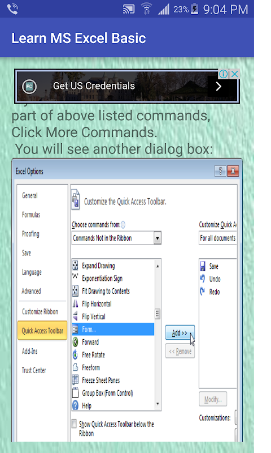Viewport: 271px width, 453px height.
Task: Click the Flip Vertical icon
Action: coord(75,316)
